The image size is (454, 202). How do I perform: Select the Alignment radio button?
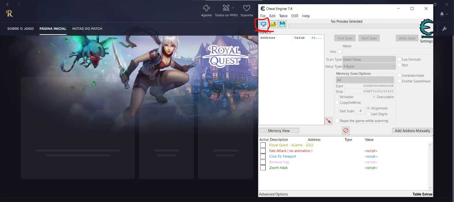(368, 108)
